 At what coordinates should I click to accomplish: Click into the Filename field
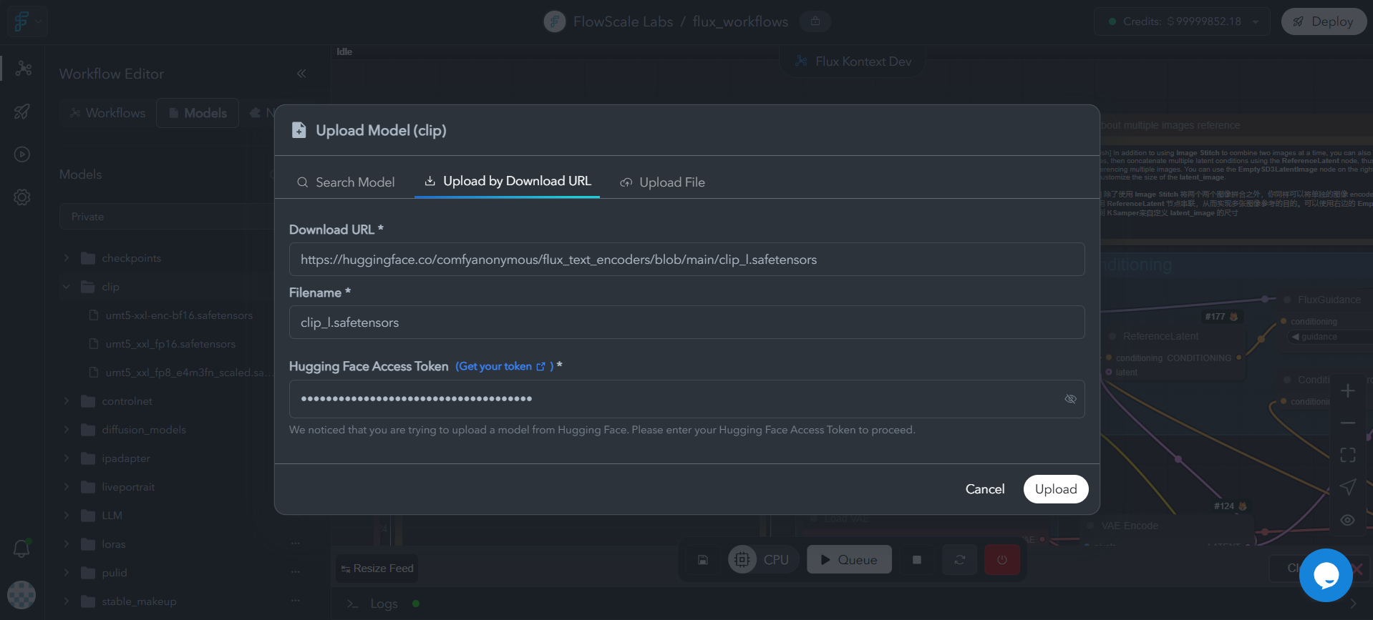coord(687,323)
